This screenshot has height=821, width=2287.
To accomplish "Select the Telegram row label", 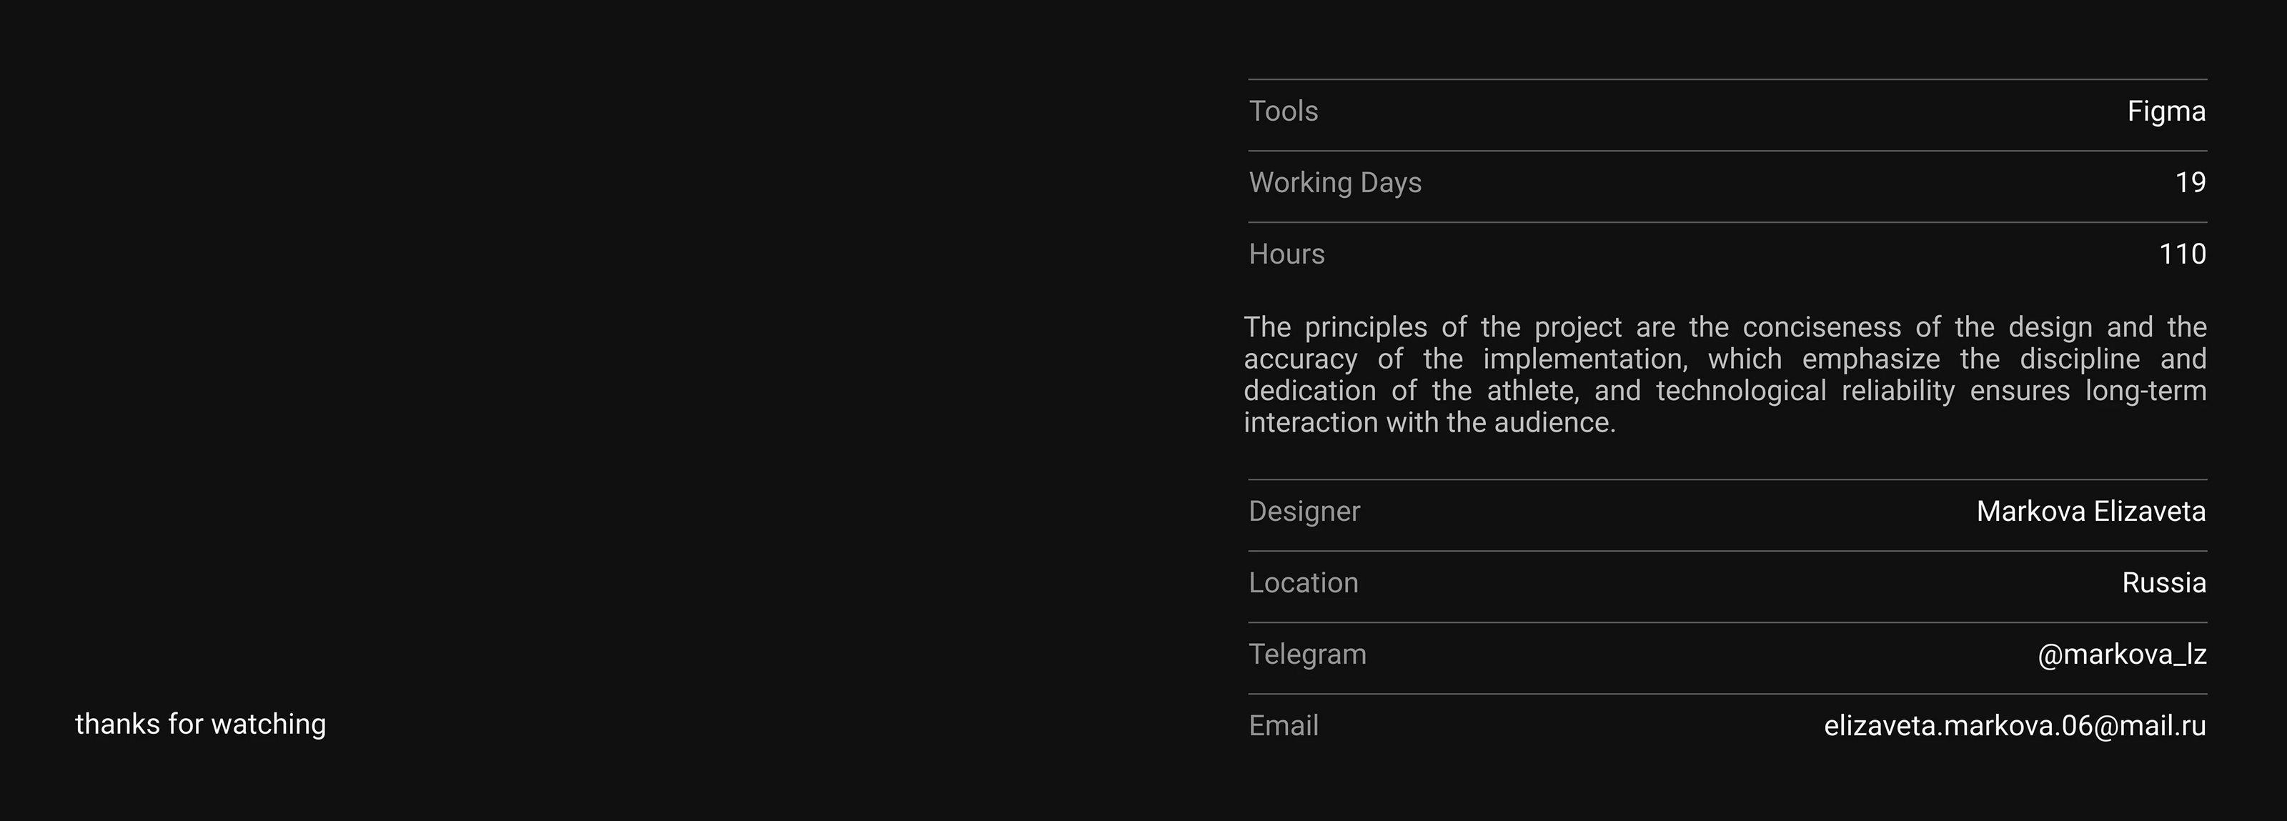I will [1307, 655].
